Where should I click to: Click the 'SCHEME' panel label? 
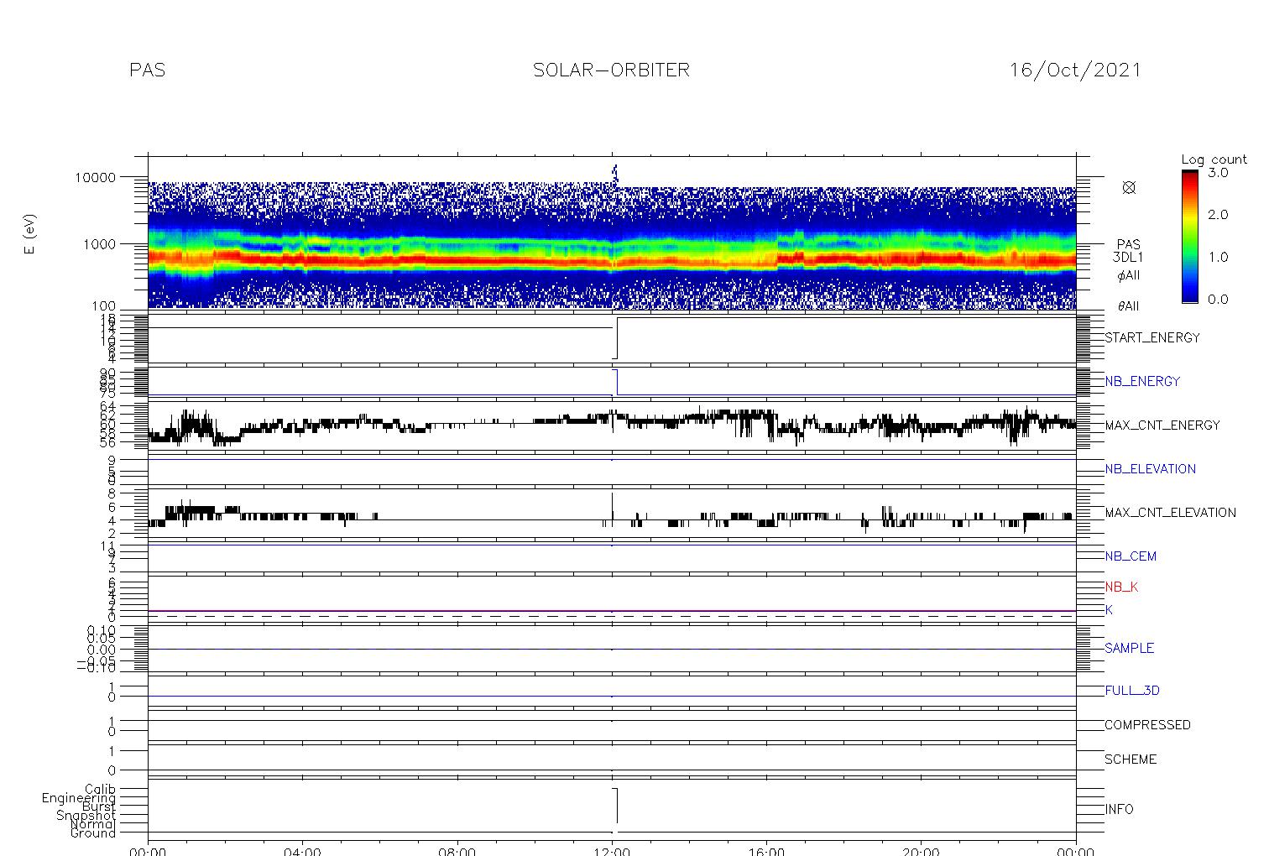point(1131,759)
